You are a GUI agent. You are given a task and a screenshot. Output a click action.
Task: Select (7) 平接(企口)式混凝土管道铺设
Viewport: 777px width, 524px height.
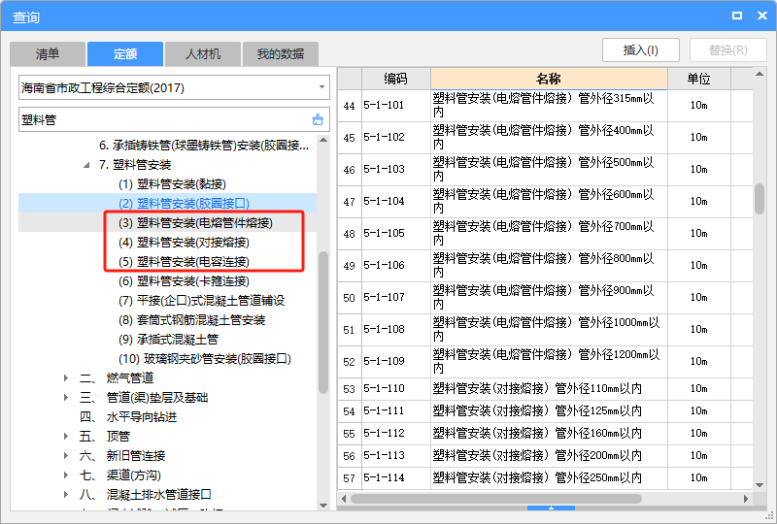pos(201,301)
